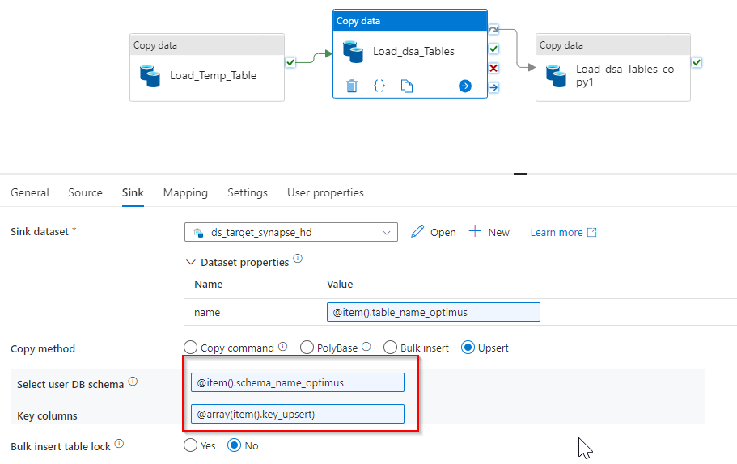Set Bulk insert table lock to No
The image size is (737, 464).
coord(234,445)
